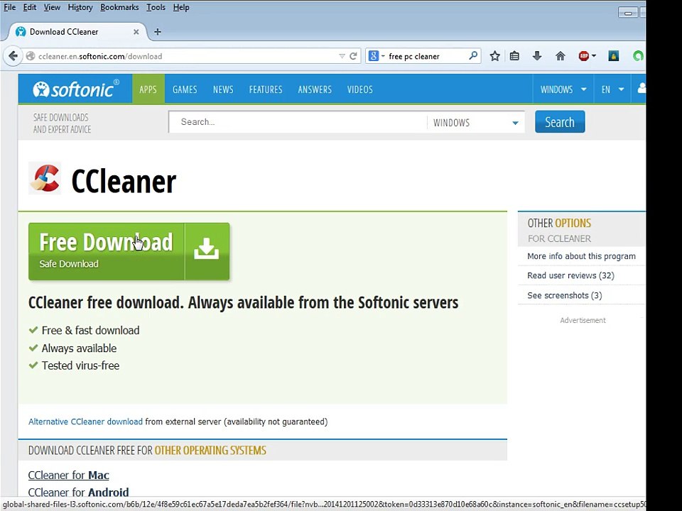Open the View menu

coord(52,7)
